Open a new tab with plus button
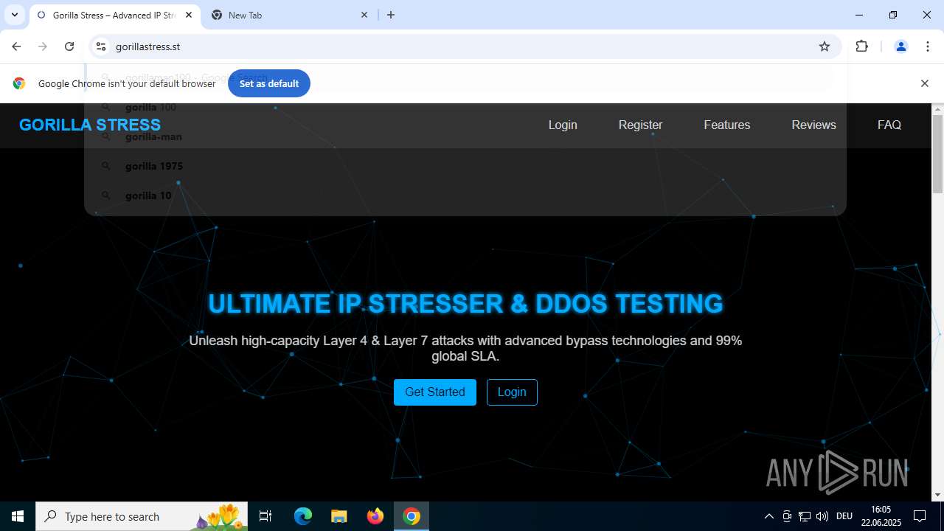The width and height of the screenshot is (944, 531). [x=391, y=15]
